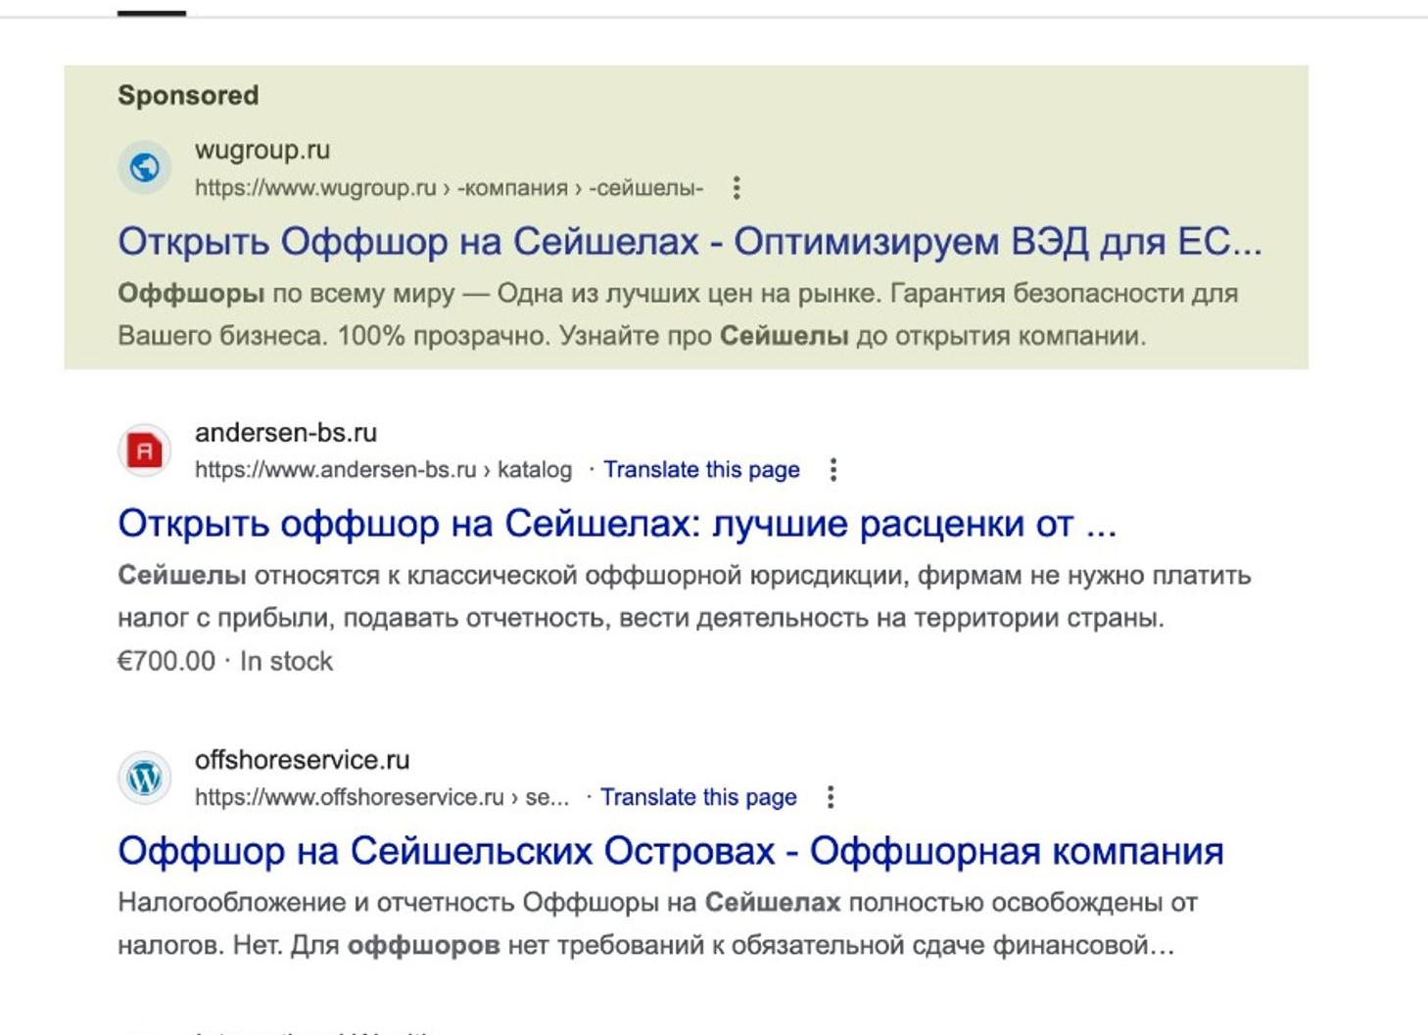The image size is (1428, 1035).
Task: Click the offshoreservice.ru URL breadcrumb
Action: click(382, 797)
